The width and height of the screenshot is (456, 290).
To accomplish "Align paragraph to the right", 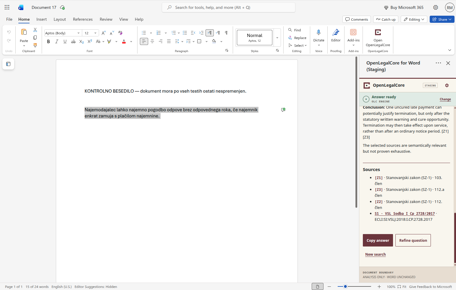I will pyautogui.click(x=161, y=41).
